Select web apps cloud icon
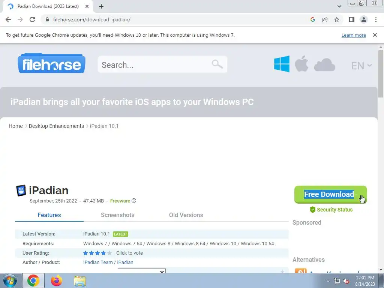Image resolution: width=384 pixels, height=288 pixels. [x=324, y=65]
